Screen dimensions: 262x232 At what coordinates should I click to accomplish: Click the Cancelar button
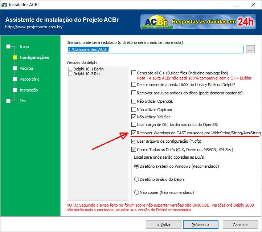pyautogui.click(x=240, y=225)
